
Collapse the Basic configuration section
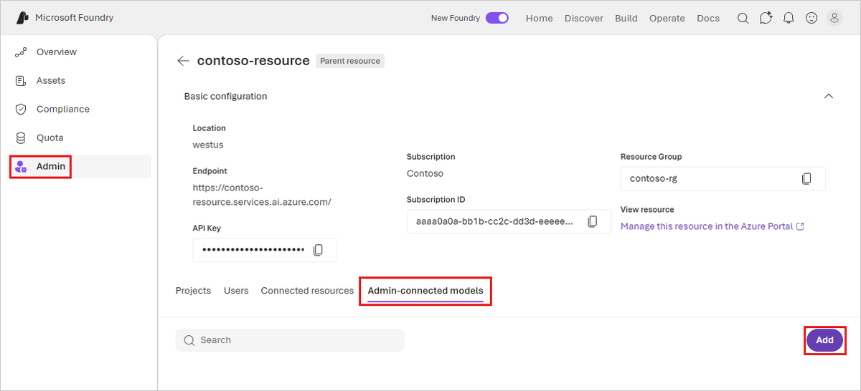[829, 96]
